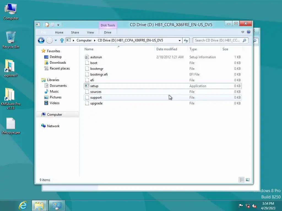Switch to Large icons view toggle
Screen dimensions: 282x211
248,180
